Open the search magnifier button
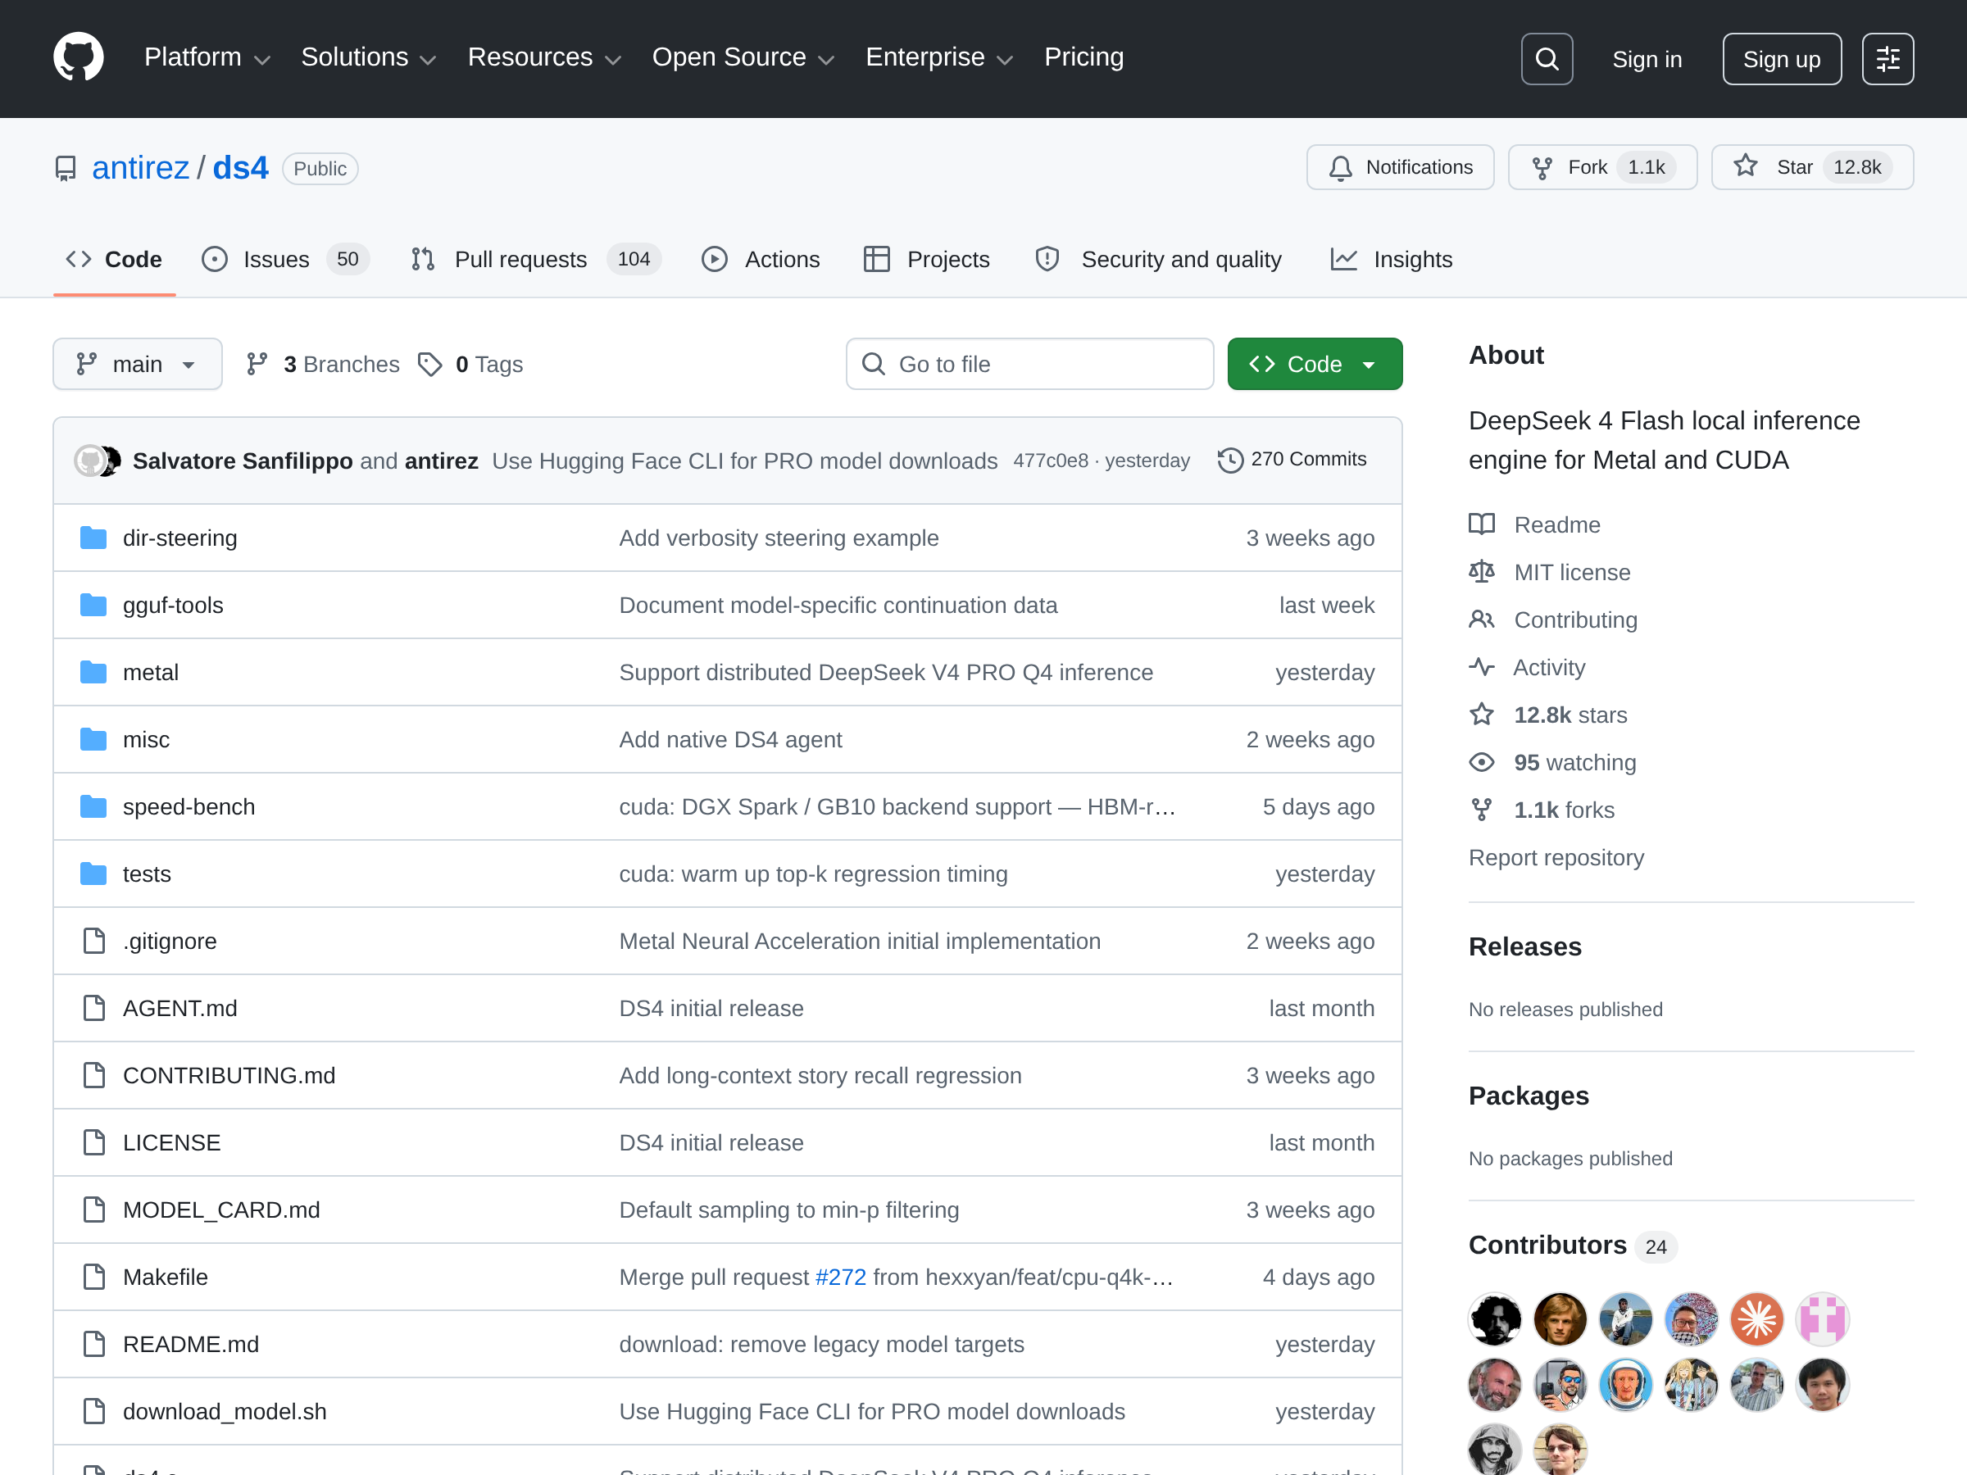 pyautogui.click(x=1547, y=59)
